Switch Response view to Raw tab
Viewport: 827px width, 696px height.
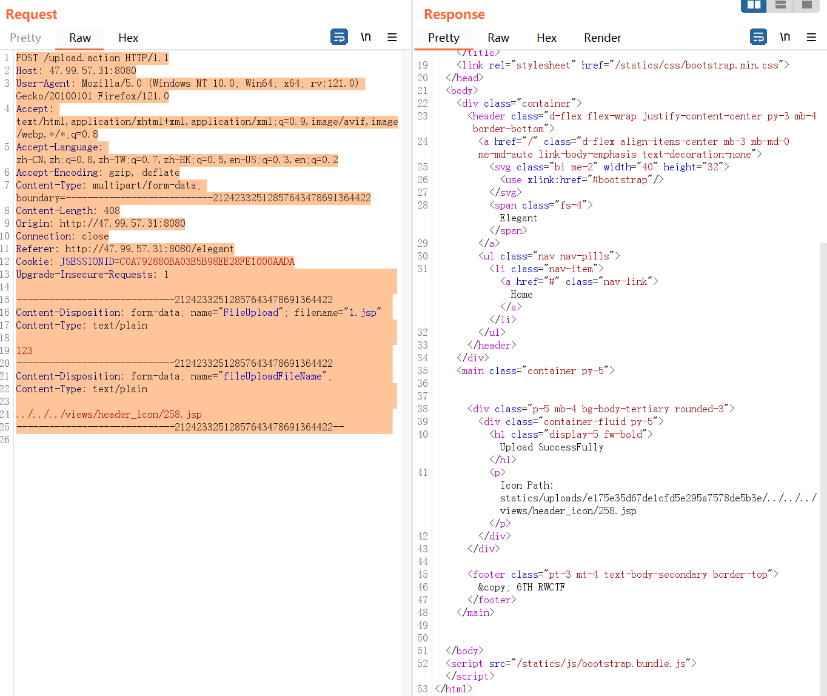coord(498,38)
